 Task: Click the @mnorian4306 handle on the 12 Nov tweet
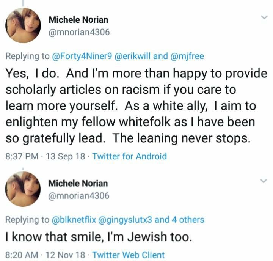pos(79,196)
